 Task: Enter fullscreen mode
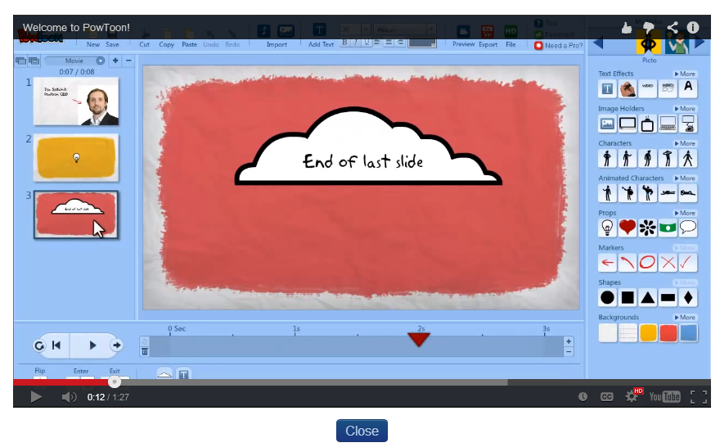(x=699, y=397)
